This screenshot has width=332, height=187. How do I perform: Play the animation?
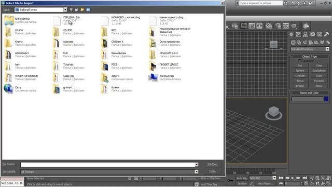click(x=293, y=178)
